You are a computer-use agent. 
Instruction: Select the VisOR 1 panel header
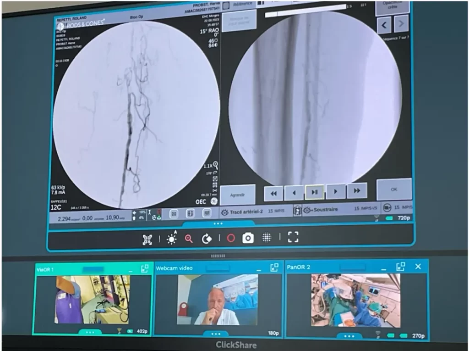[x=93, y=269]
